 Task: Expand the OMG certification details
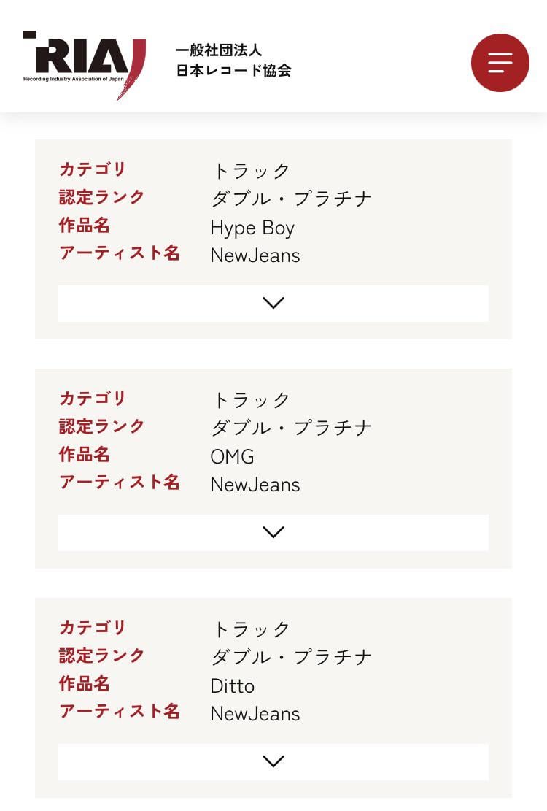[273, 532]
